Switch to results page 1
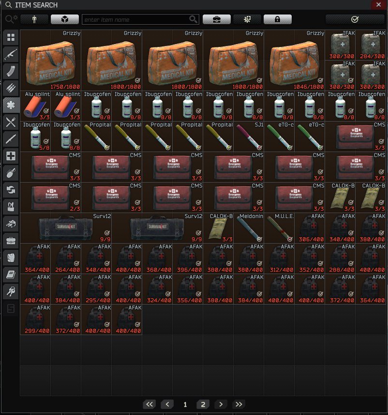Image resolution: width=388 pixels, height=415 pixels. pos(185,404)
